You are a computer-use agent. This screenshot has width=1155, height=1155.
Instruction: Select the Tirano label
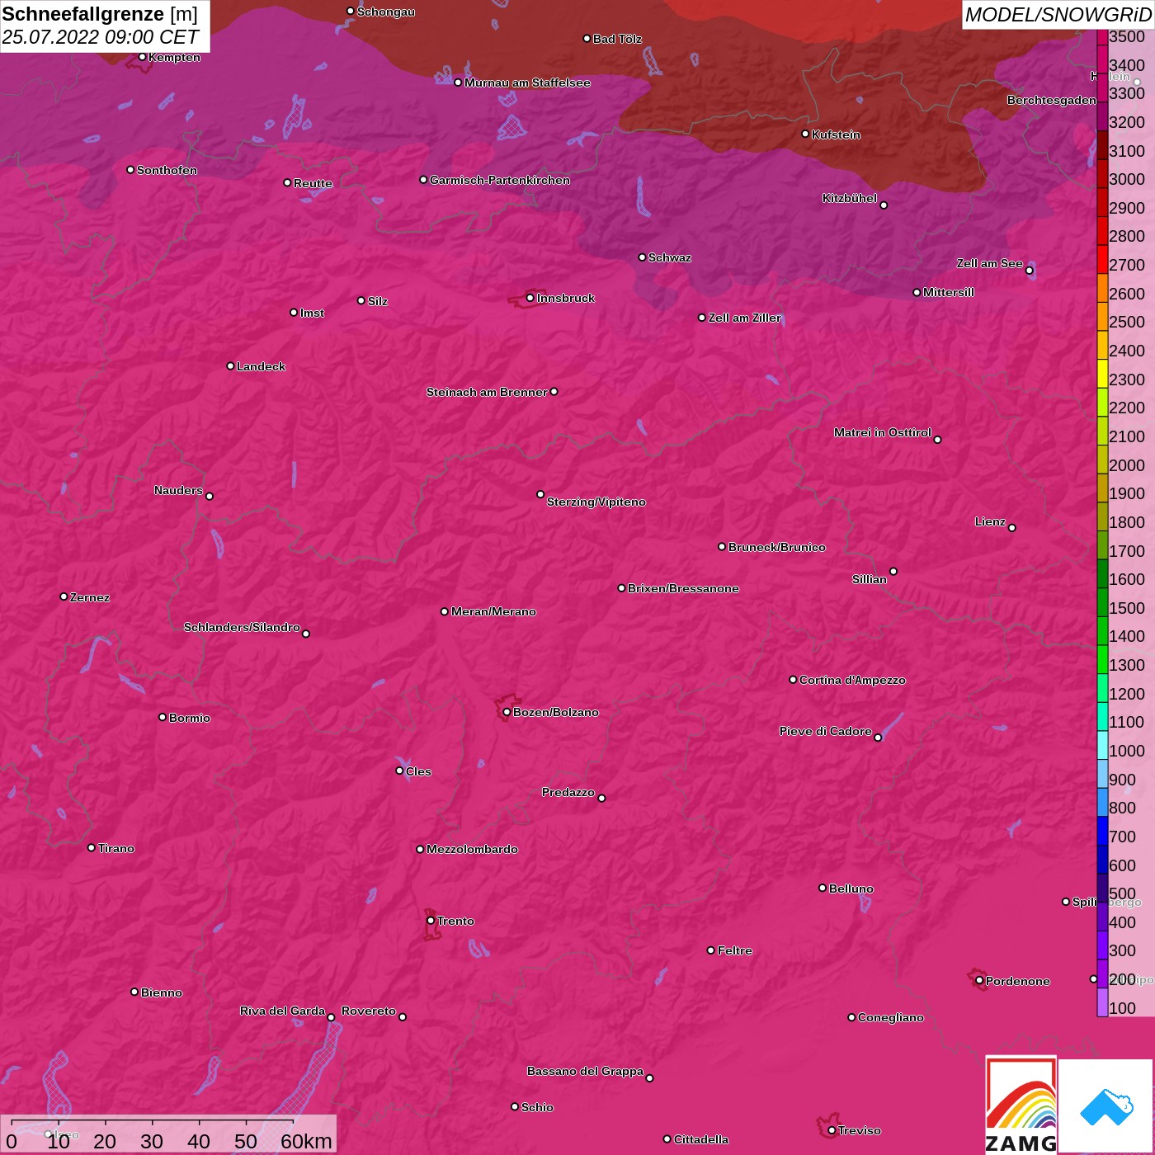116,848
